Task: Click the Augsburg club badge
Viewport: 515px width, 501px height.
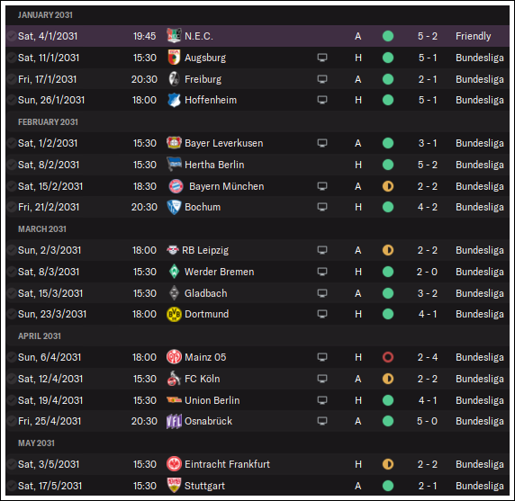Action: [174, 58]
